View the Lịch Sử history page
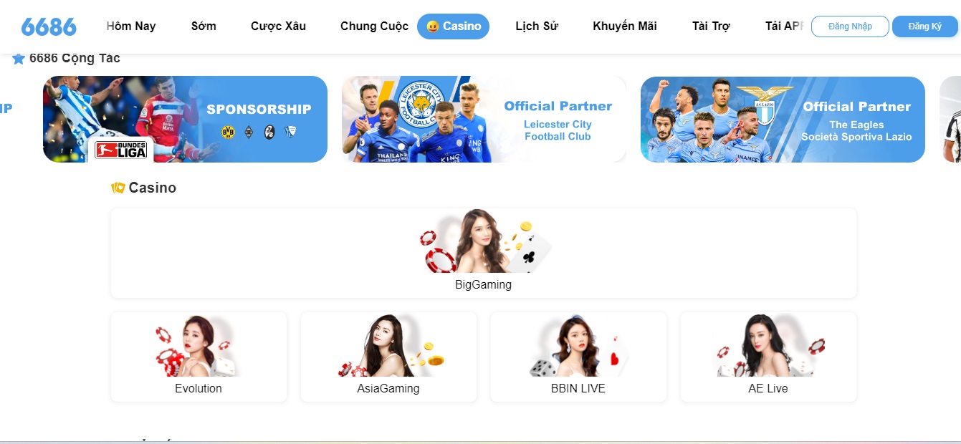This screenshot has height=444, width=961. pos(537,26)
